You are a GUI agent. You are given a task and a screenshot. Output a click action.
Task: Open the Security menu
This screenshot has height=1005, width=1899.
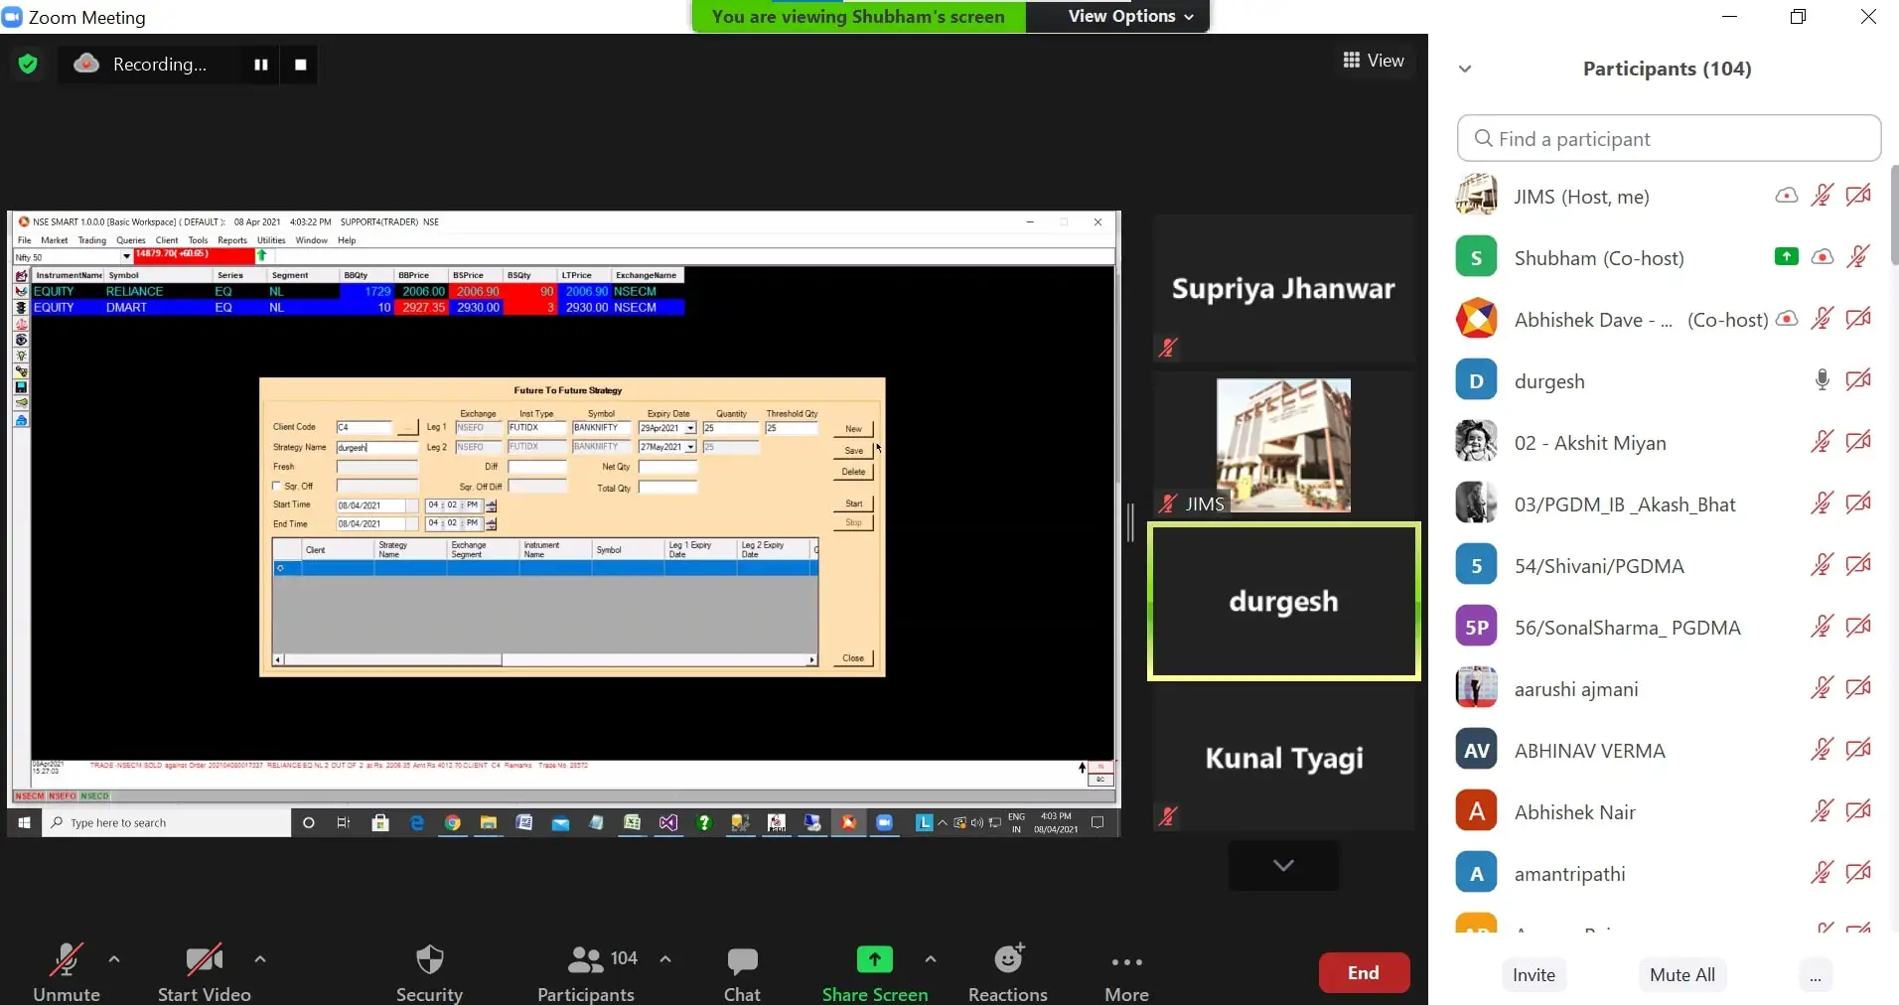point(429,972)
